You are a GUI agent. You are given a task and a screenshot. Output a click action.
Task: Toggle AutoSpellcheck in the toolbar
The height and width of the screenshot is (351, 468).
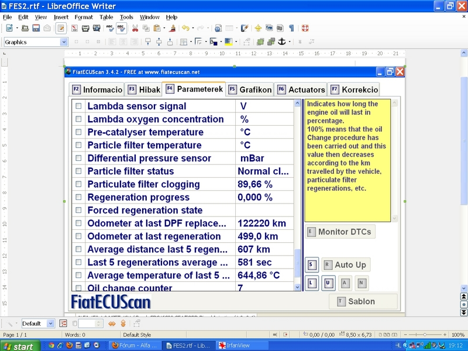[121, 28]
